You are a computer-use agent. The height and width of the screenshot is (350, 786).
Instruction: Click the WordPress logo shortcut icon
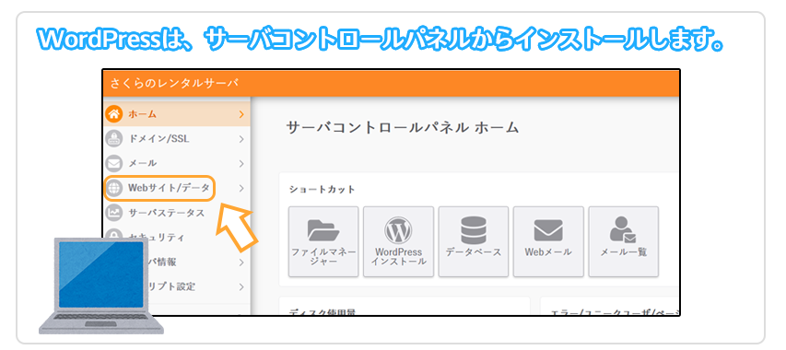[x=398, y=230]
